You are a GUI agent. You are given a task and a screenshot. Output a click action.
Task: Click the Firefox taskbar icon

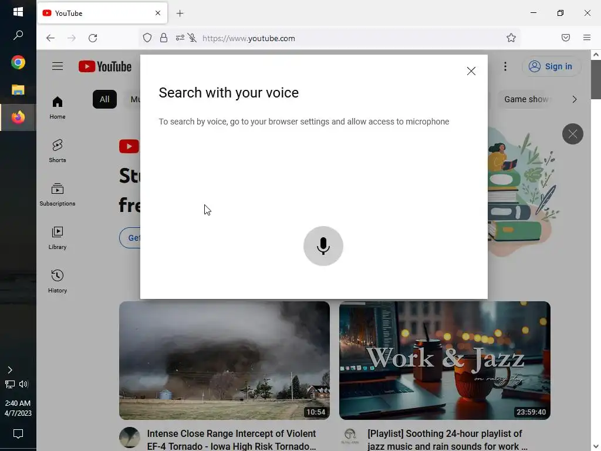pos(18,117)
